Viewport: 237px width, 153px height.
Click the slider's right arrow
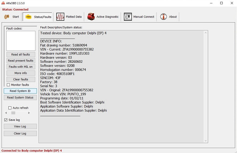pos(29,113)
